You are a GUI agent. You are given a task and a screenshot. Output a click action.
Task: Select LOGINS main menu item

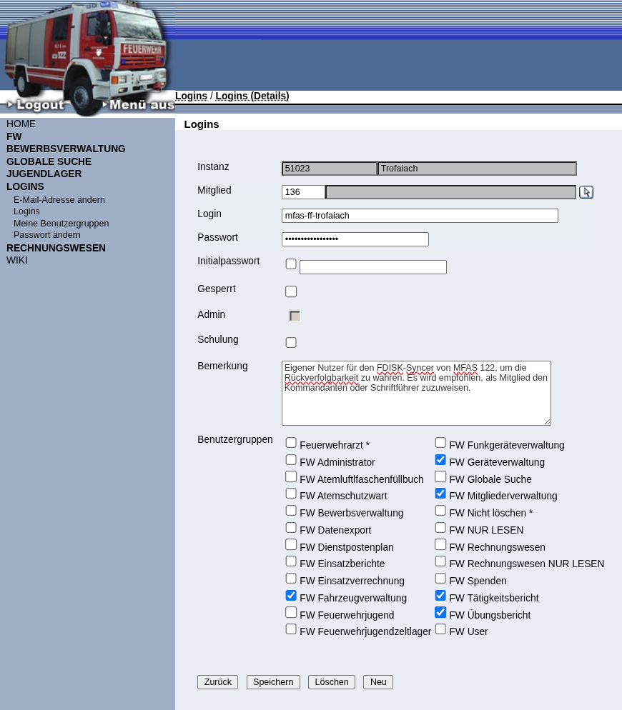coord(25,186)
